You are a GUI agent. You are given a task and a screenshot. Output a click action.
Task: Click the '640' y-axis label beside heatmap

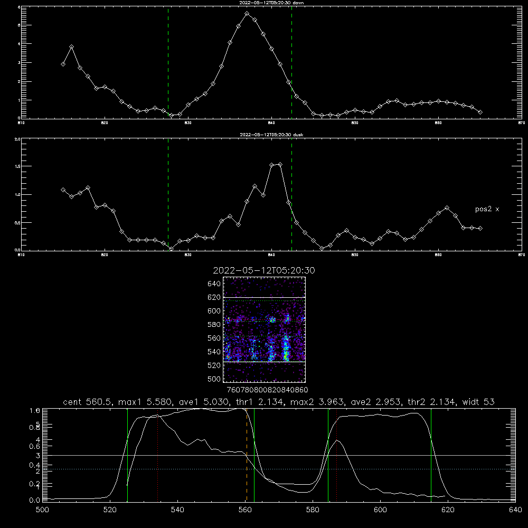tap(214, 284)
